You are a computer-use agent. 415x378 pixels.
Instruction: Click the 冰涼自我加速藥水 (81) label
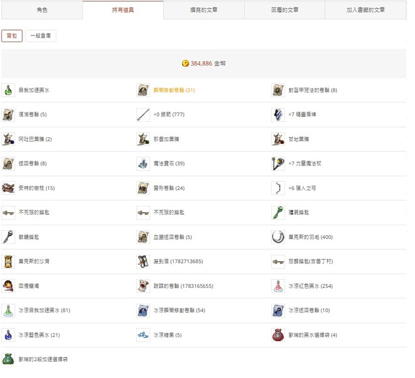point(44,310)
